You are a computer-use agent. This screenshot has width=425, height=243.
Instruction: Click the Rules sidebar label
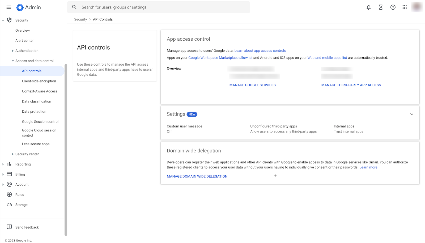(20, 195)
